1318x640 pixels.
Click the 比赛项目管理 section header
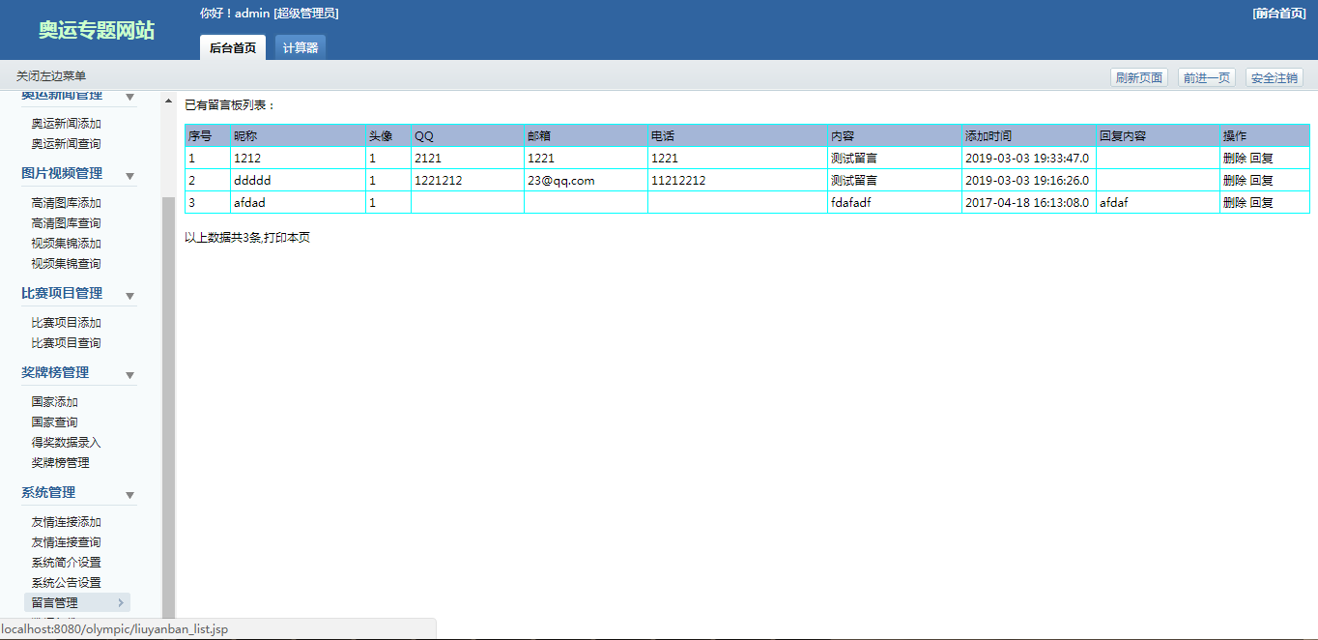62,294
